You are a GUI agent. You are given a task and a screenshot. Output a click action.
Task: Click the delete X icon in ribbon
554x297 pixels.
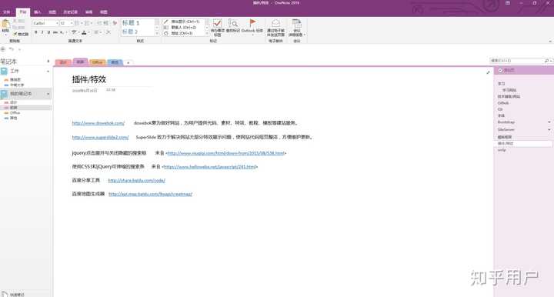[x=108, y=32]
